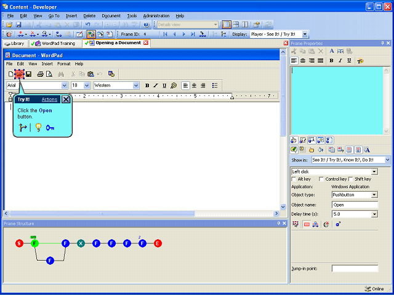The image size is (394, 295).
Task: Open the Arial font dropdown in WordPad
Action: (64, 85)
